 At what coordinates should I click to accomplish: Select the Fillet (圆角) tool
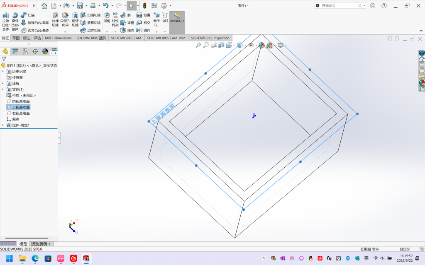click(107, 17)
